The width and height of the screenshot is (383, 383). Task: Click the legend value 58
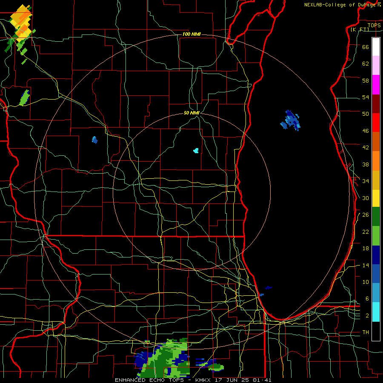[x=366, y=80]
